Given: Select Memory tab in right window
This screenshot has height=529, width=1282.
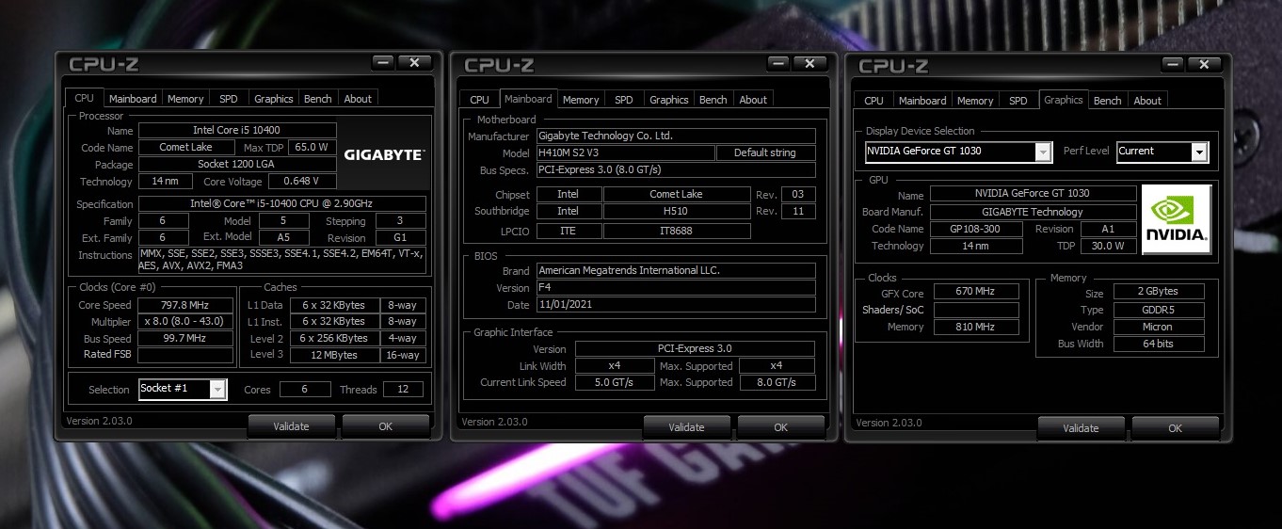Looking at the screenshot, I should point(975,101).
